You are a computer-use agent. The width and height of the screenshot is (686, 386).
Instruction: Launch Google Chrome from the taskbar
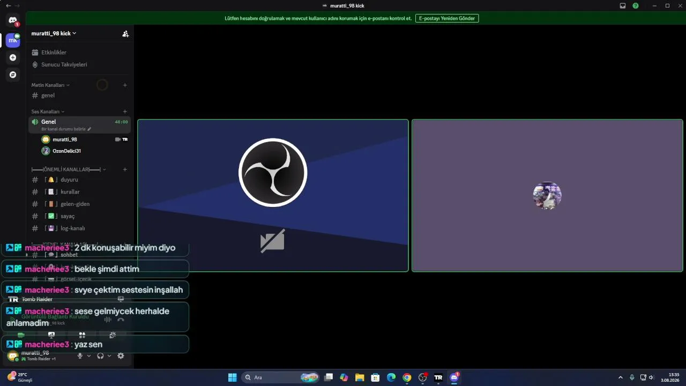[x=407, y=377]
